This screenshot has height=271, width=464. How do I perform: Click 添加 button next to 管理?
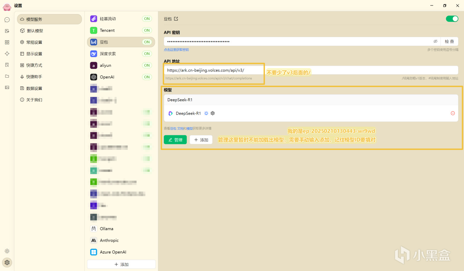[201, 140]
